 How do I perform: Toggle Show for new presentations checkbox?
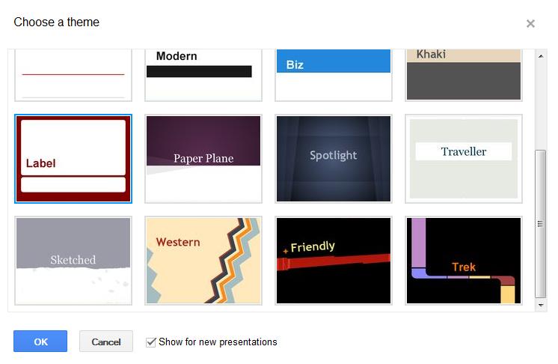tap(151, 342)
